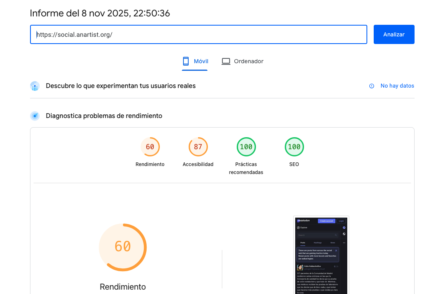
Task: Click the Prácticas recomendadas category label
Action: [246, 168]
